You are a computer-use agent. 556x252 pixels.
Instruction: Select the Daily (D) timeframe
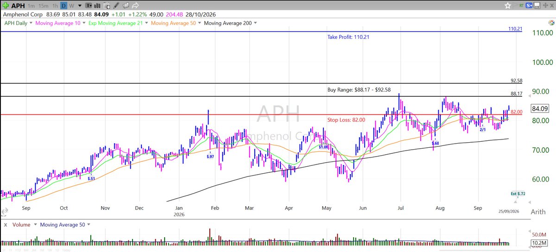tap(63, 6)
